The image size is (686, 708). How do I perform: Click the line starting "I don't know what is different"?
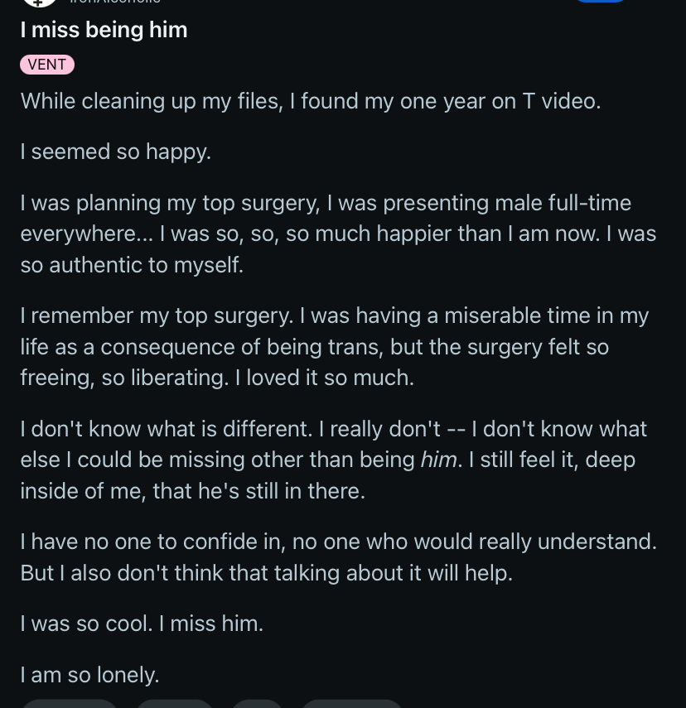tap(333, 429)
